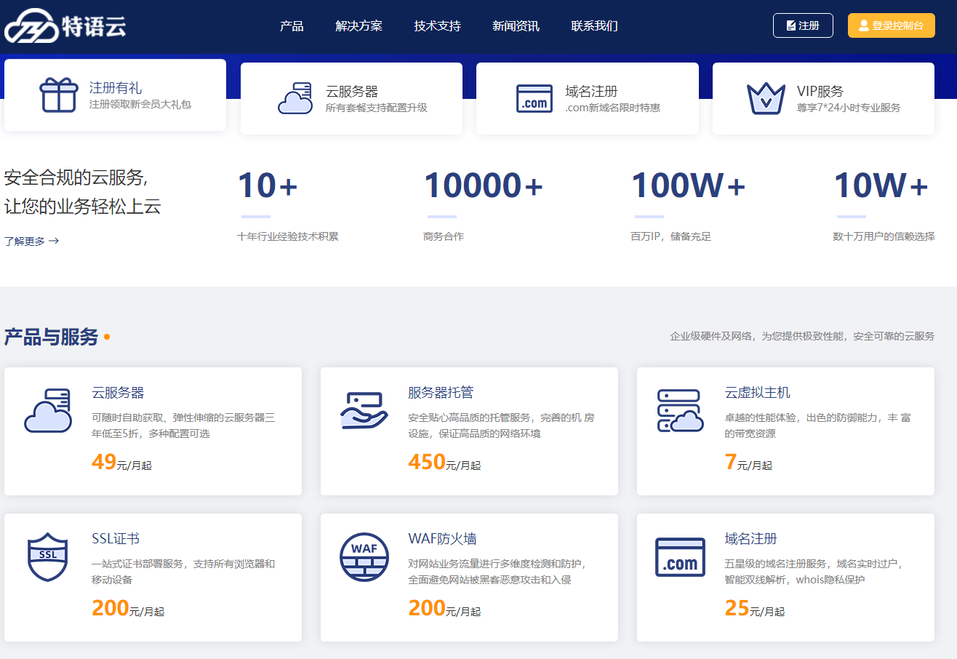Click the SSL shield icon
The image size is (957, 659).
point(47,556)
